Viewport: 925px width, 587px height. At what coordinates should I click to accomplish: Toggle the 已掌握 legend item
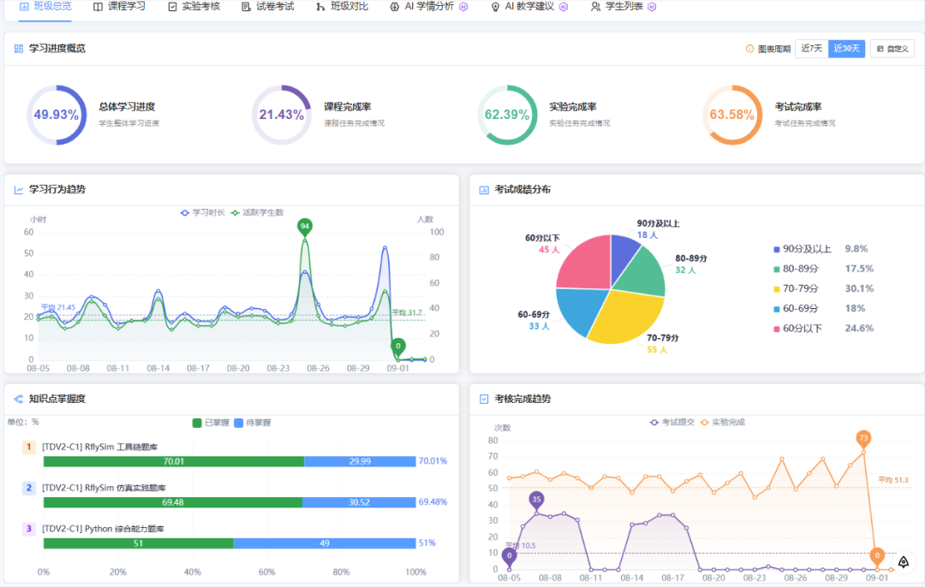[211, 423]
